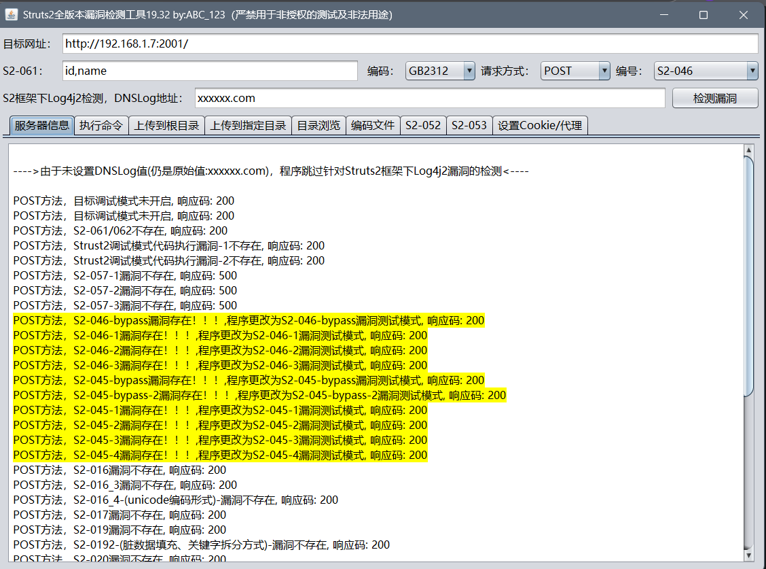The width and height of the screenshot is (766, 569).
Task: Open the 执行命令 tab
Action: tap(101, 126)
